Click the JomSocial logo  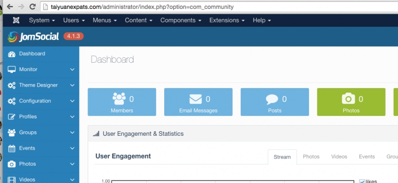(x=33, y=37)
